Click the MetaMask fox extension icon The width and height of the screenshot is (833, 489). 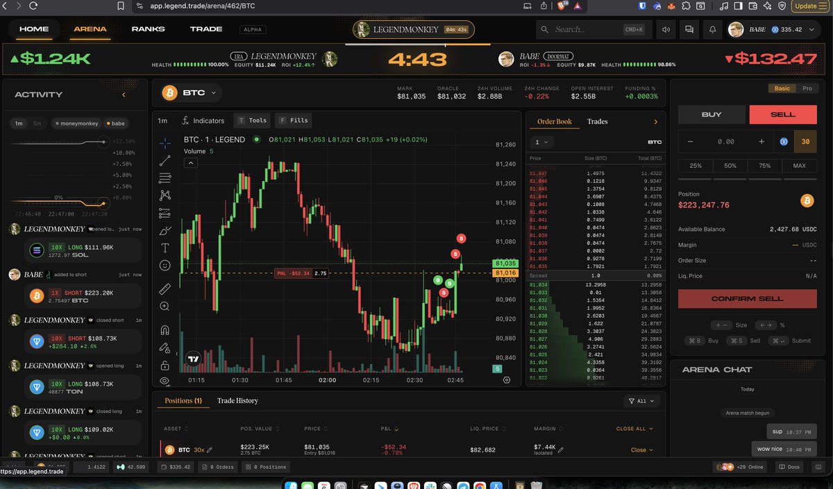point(671,6)
